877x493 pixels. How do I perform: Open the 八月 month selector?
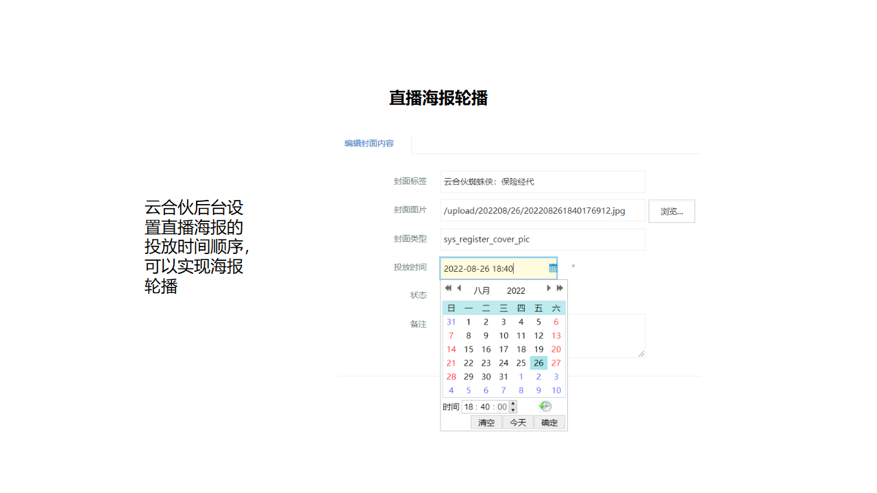[x=482, y=290]
